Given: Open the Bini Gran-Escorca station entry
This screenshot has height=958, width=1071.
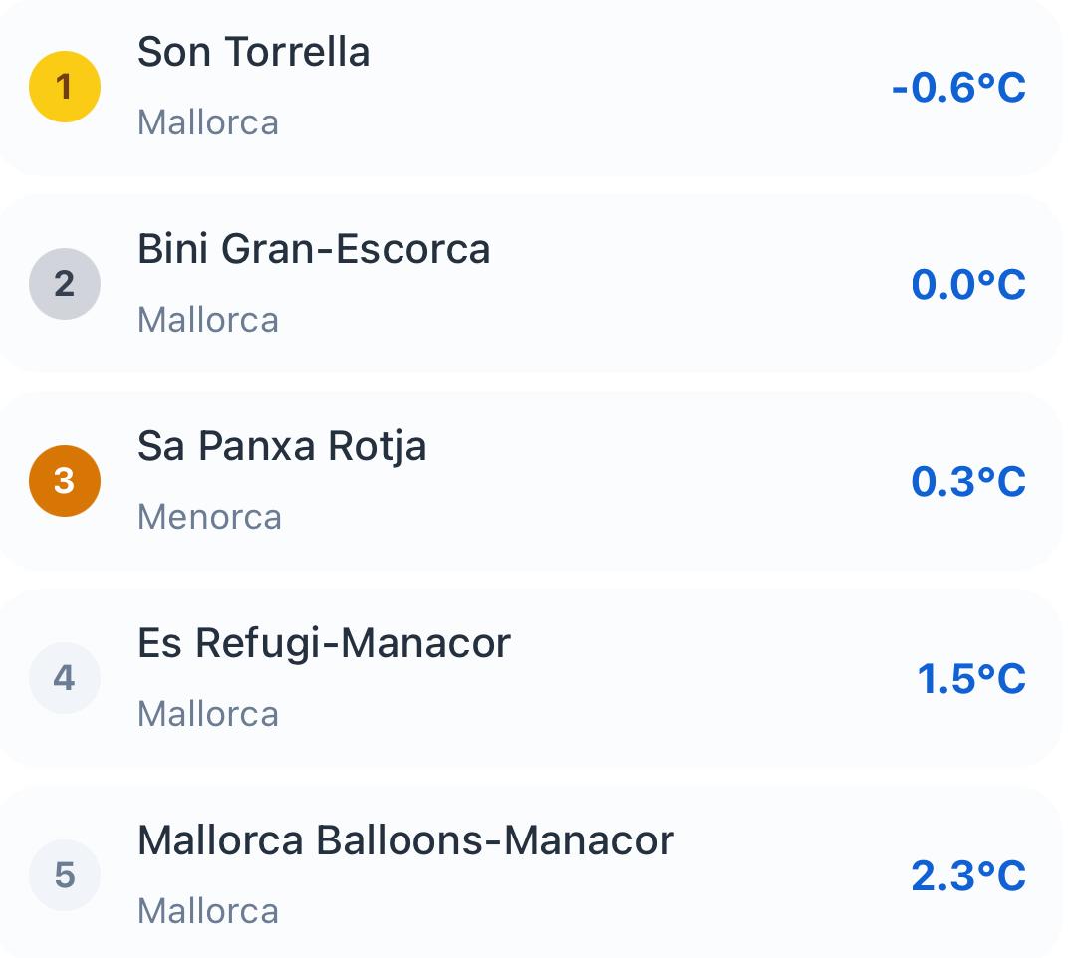Looking at the screenshot, I should tap(314, 249).
